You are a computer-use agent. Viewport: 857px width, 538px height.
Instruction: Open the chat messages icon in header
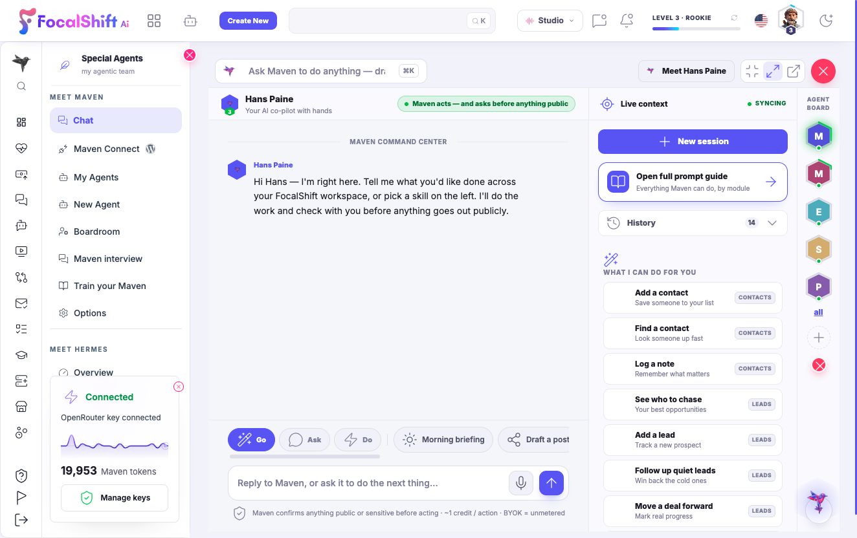[599, 21]
